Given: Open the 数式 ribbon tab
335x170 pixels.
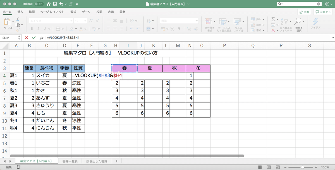Looking at the screenshot, I should click(73, 12).
